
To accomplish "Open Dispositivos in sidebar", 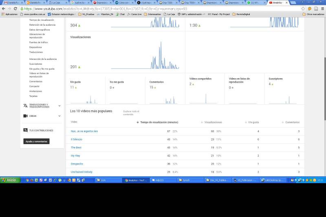I will pos(35,47).
